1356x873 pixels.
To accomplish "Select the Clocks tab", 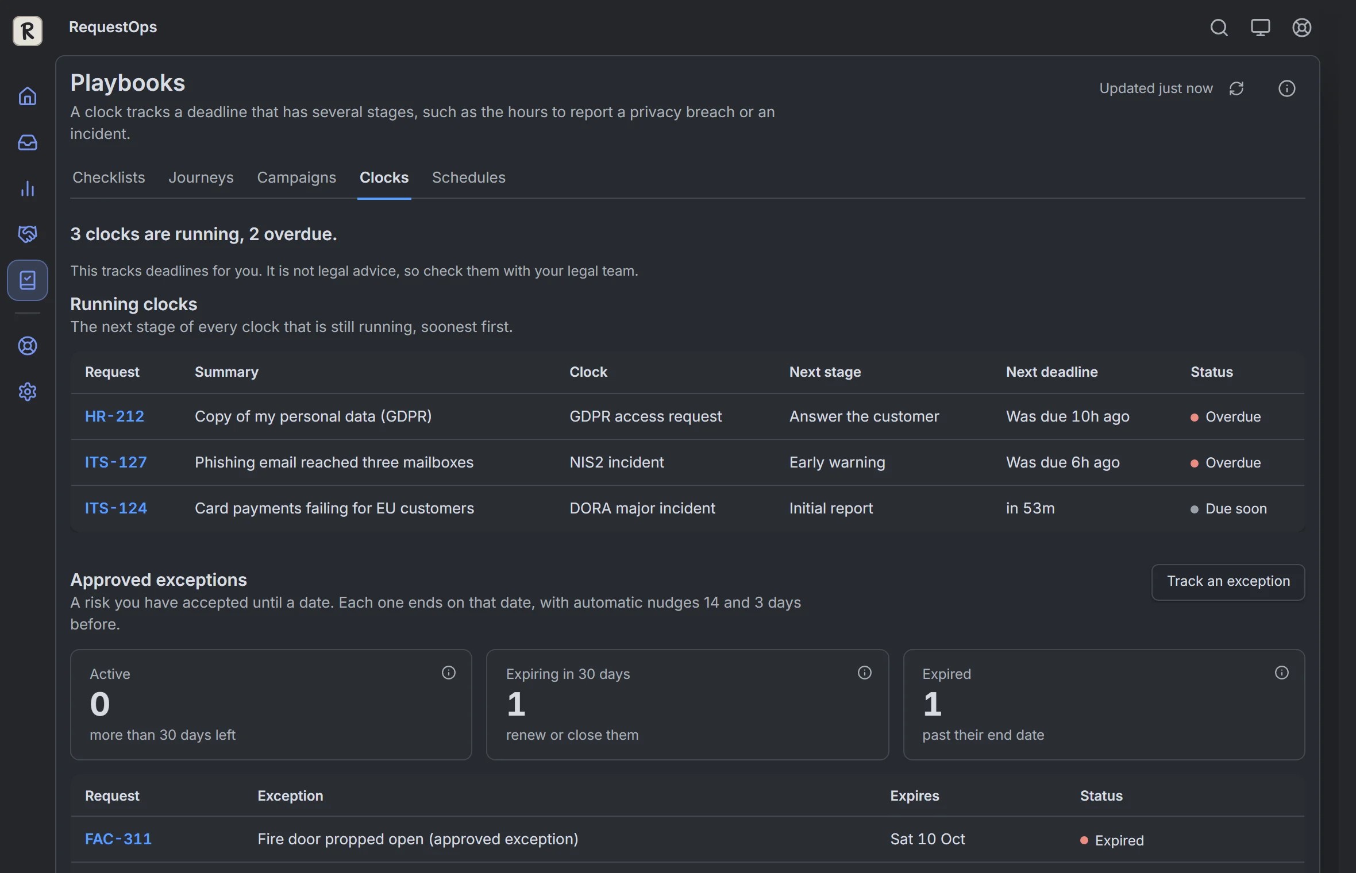I will click(x=384, y=177).
